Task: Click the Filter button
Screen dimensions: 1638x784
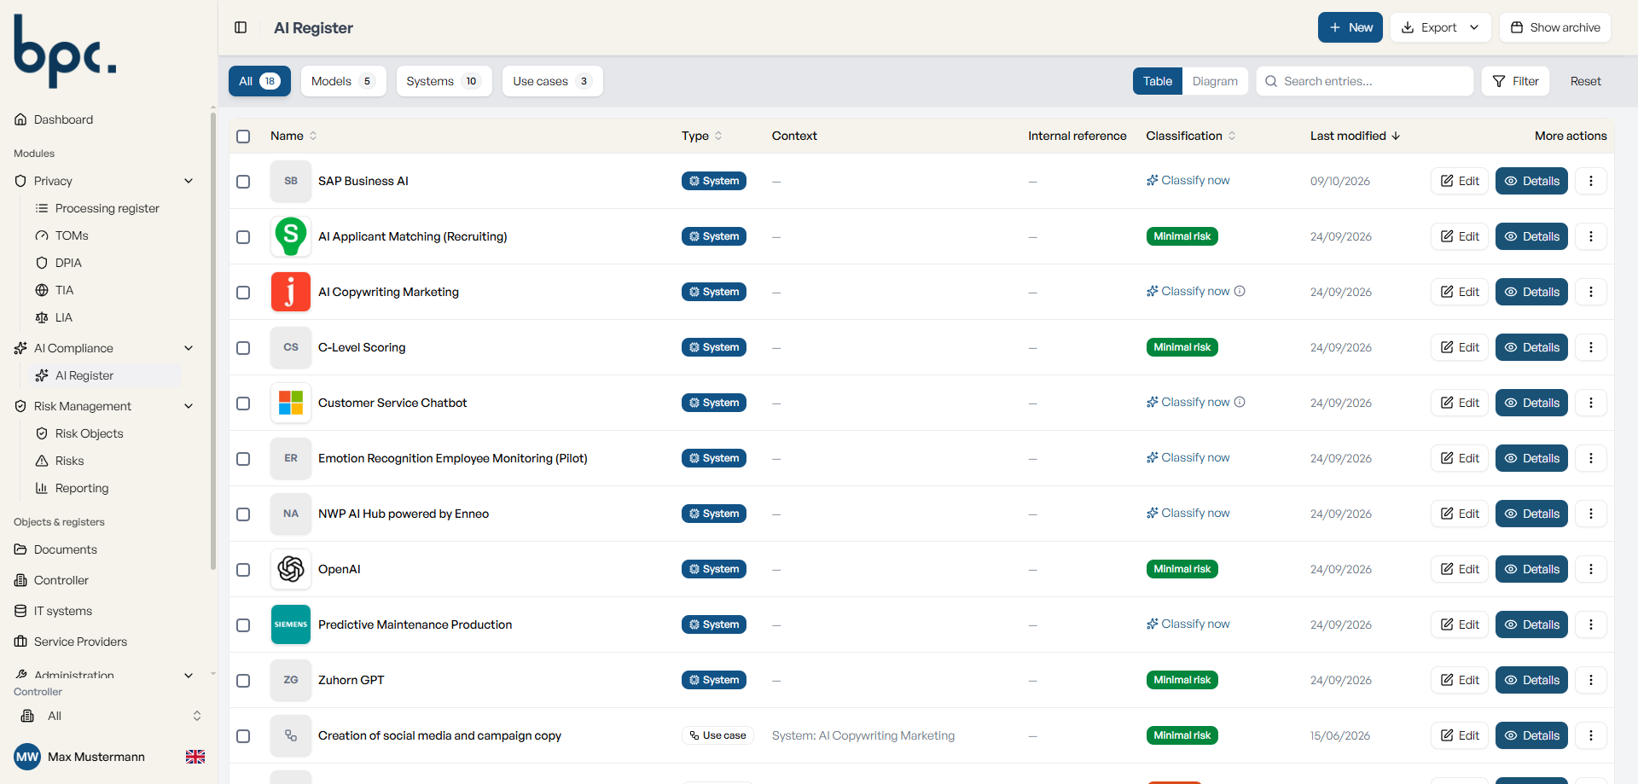Action: tap(1515, 81)
